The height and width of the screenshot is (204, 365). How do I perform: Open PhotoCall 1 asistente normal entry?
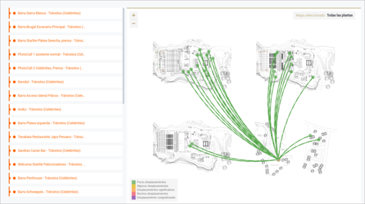click(x=51, y=54)
